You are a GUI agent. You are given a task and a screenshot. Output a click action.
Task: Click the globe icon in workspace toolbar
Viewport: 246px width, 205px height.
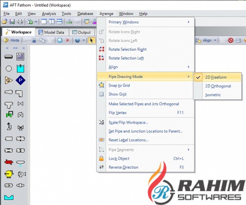[x=77, y=40]
